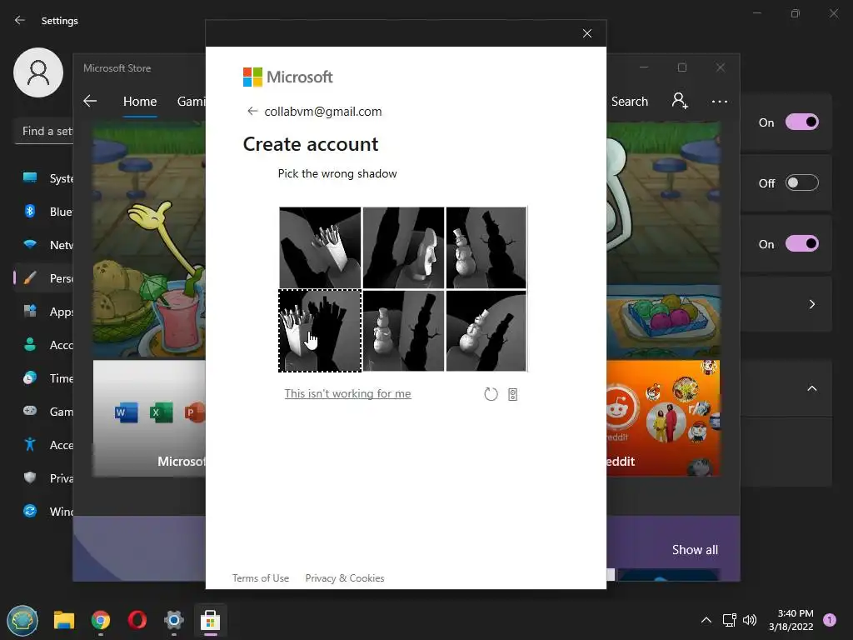Select the top-right snowman shadow image
The width and height of the screenshot is (853, 640).
(x=486, y=247)
